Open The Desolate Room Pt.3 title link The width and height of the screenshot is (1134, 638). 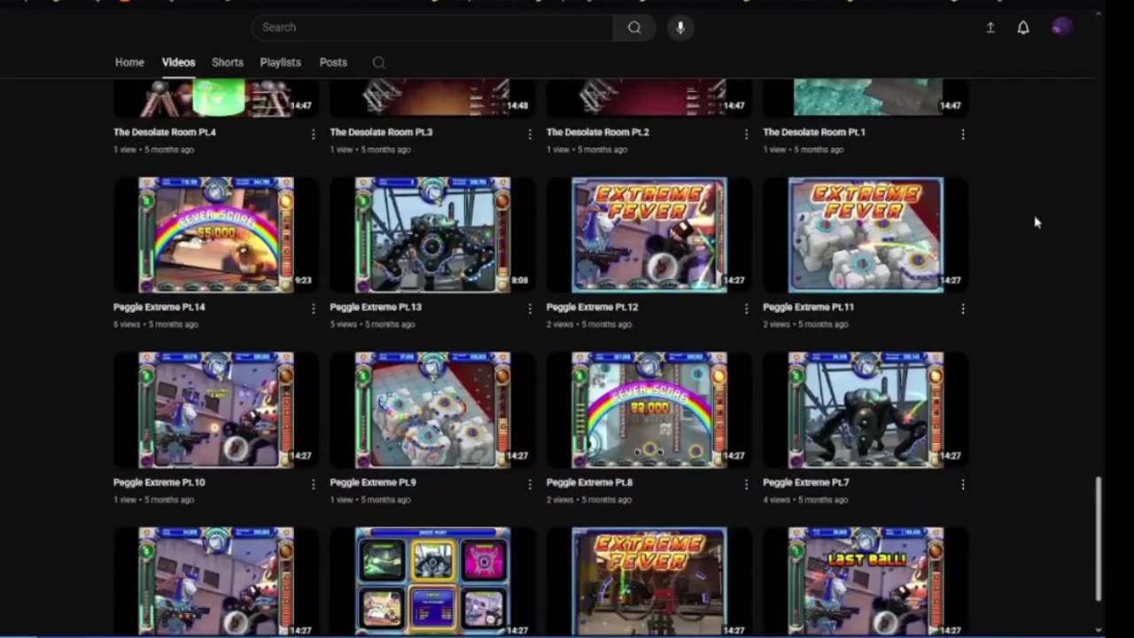[x=381, y=132]
